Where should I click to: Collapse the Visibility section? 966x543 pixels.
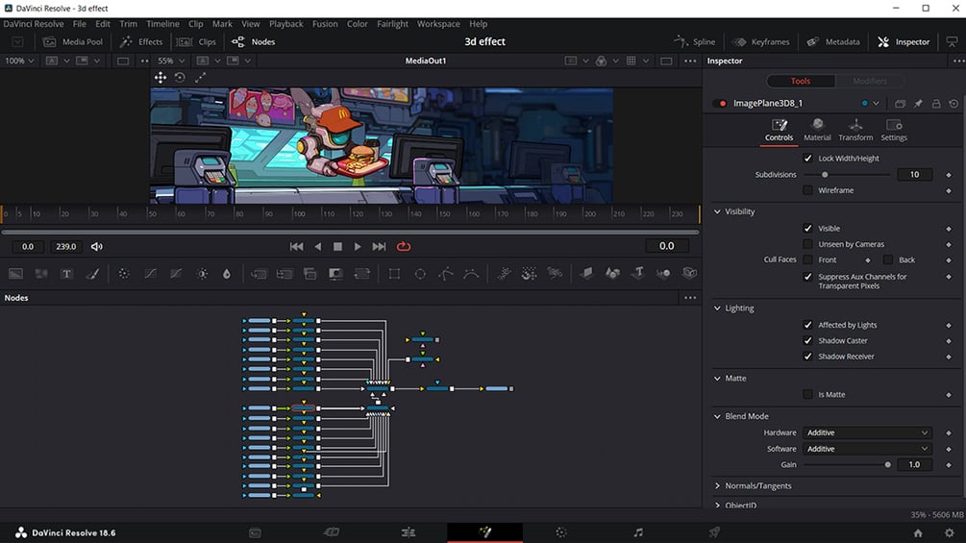(717, 211)
